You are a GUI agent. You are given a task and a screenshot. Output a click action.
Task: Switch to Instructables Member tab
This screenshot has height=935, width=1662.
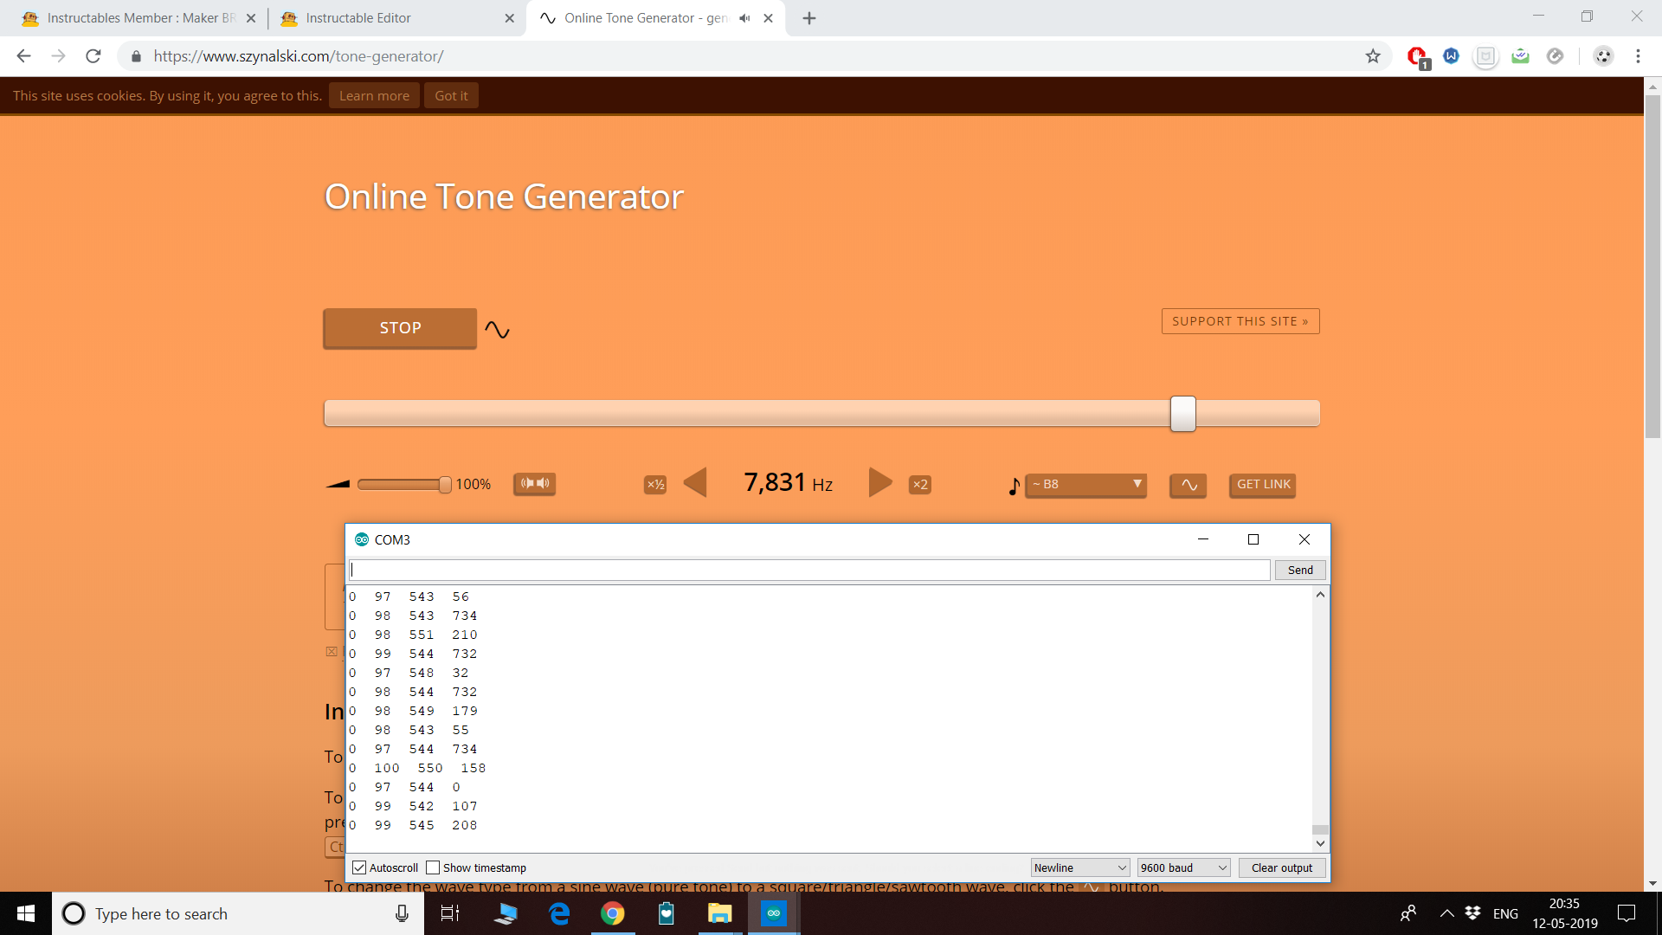coord(138,18)
